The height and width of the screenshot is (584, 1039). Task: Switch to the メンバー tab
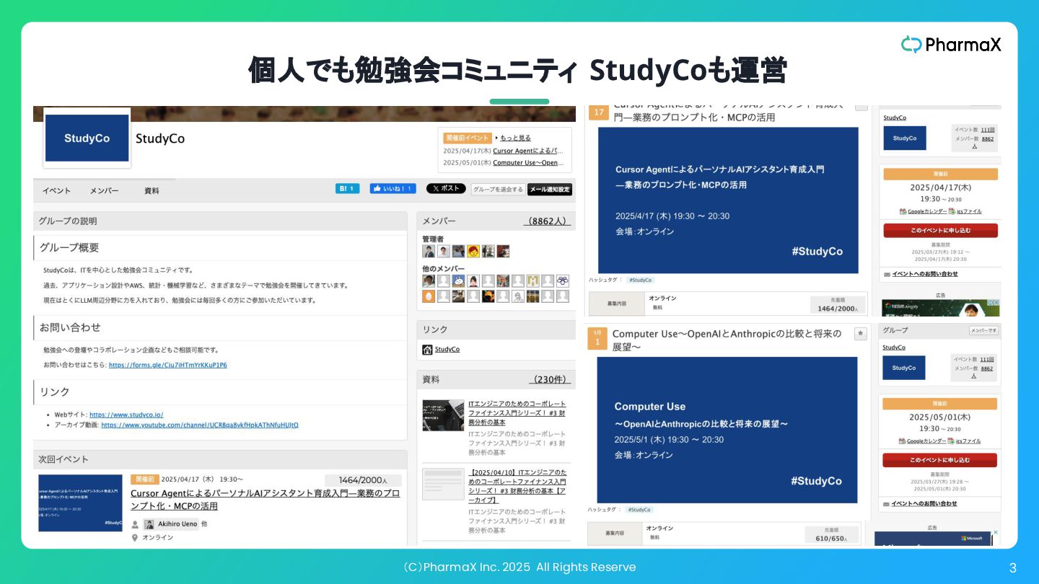click(104, 191)
